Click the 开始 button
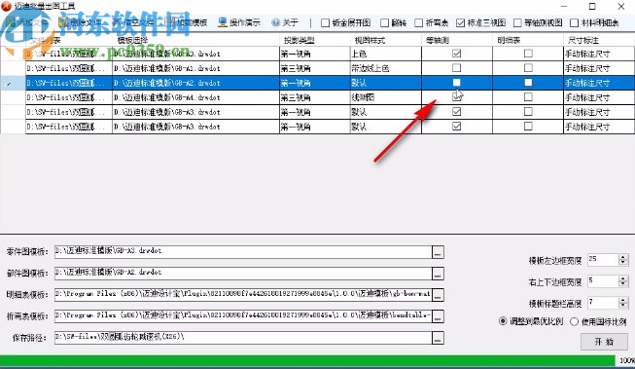Screen dimensions: 635x369 point(604,342)
